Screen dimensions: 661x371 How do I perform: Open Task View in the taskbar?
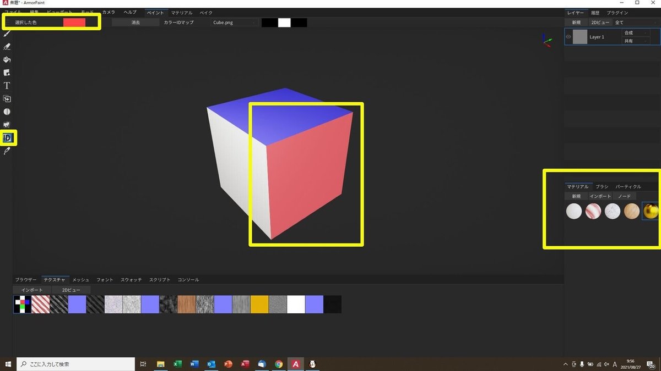coord(143,364)
